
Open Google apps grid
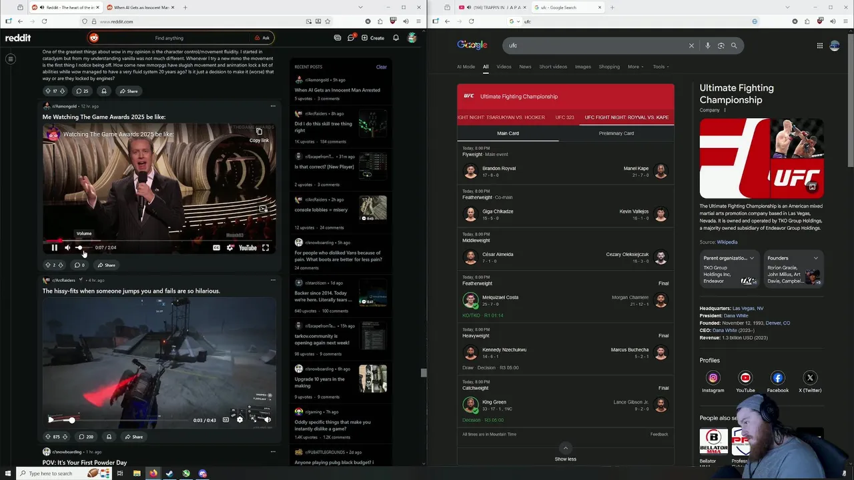coord(819,45)
